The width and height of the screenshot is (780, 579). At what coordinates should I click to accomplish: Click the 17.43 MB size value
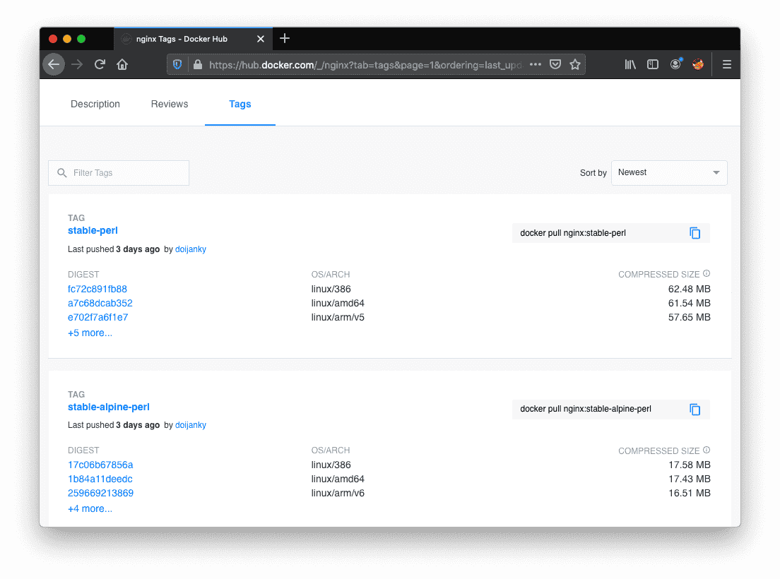click(689, 479)
